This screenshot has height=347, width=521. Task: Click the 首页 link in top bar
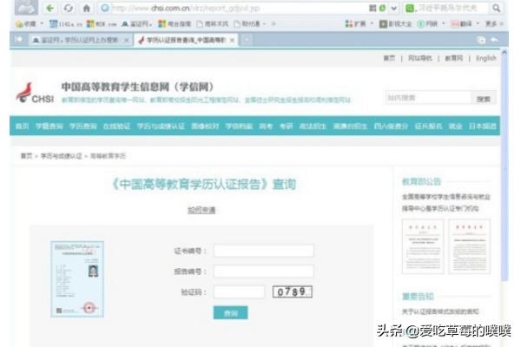tap(389, 58)
